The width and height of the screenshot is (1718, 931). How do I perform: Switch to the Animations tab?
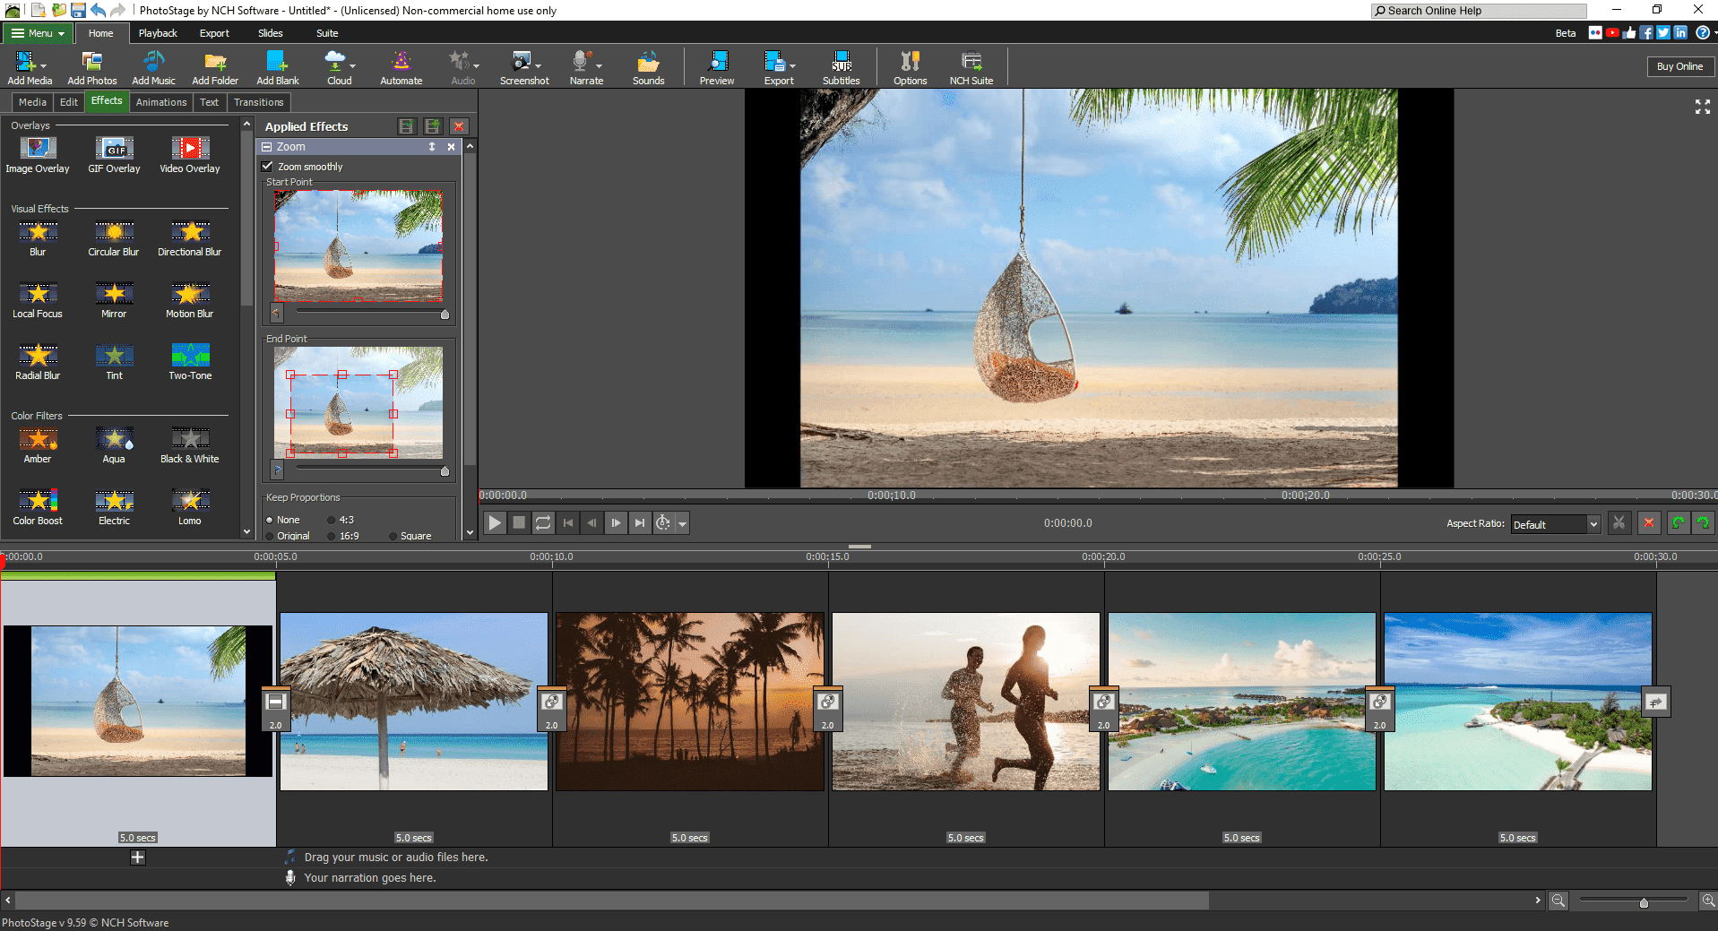point(161,102)
